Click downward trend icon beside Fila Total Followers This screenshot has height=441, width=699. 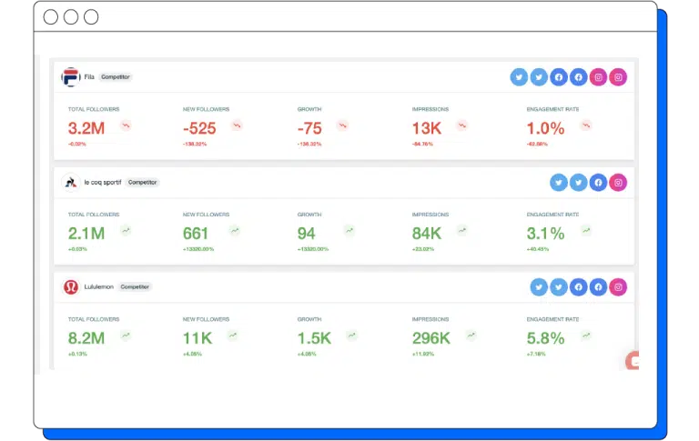[126, 126]
